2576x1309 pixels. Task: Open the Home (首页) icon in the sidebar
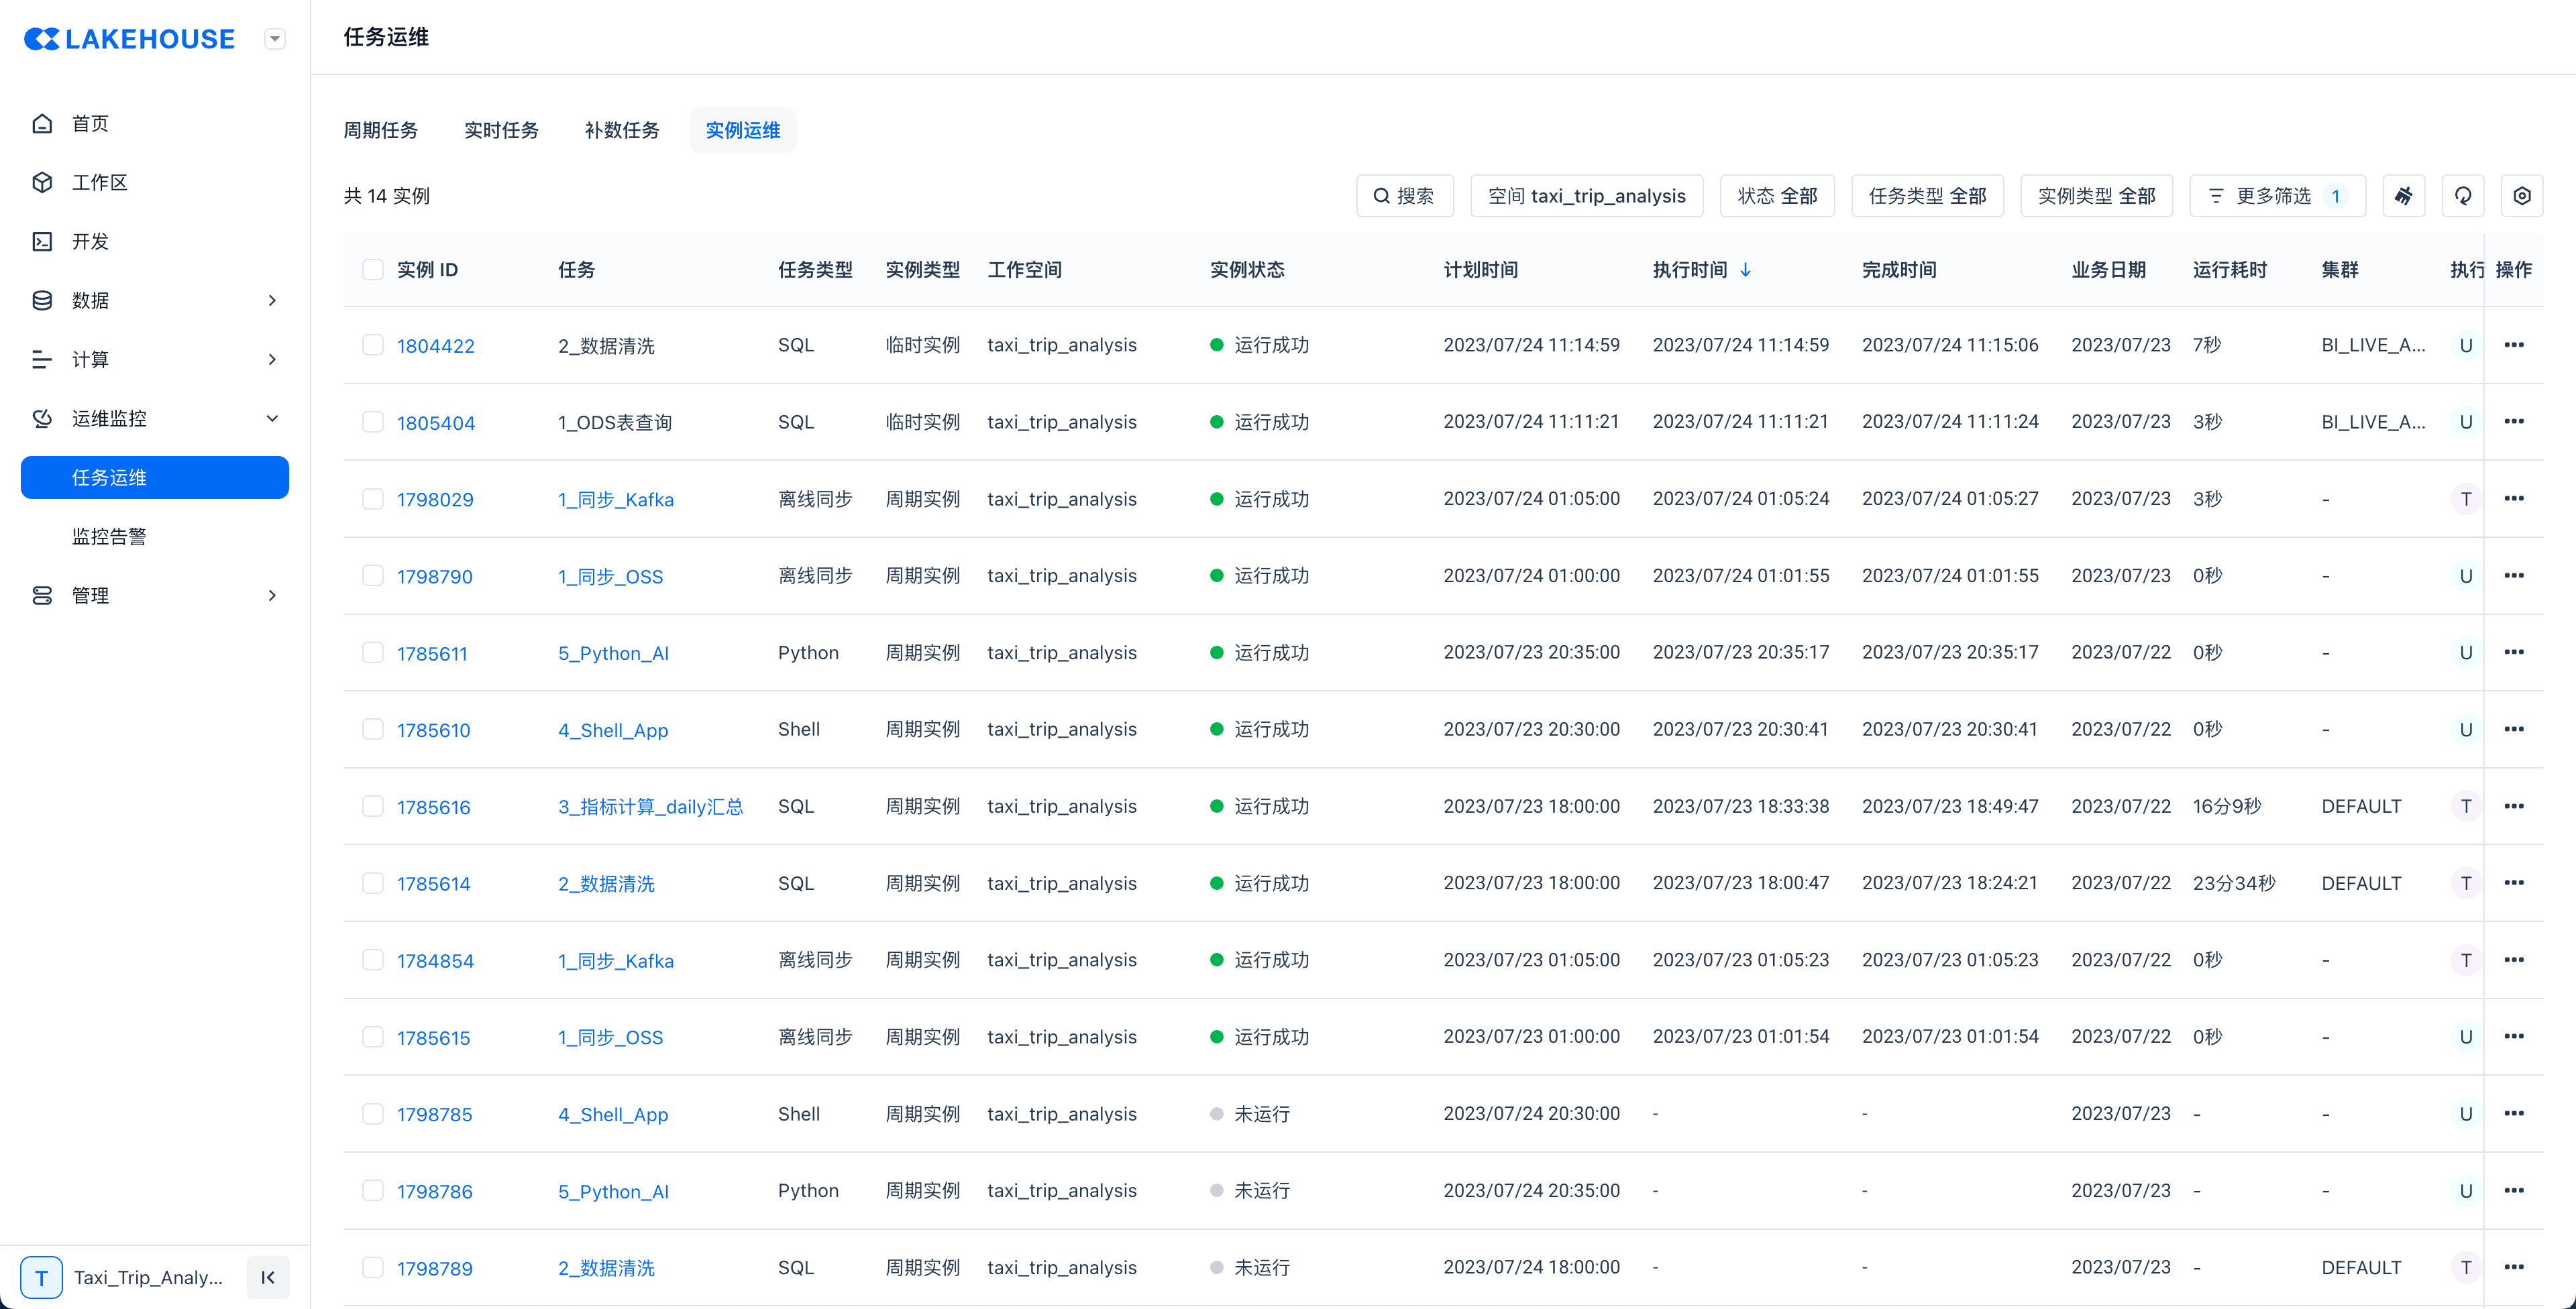(x=42, y=124)
